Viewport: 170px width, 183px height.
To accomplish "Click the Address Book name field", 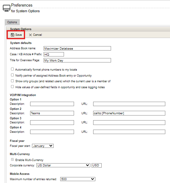I will pyautogui.click(x=77, y=48).
